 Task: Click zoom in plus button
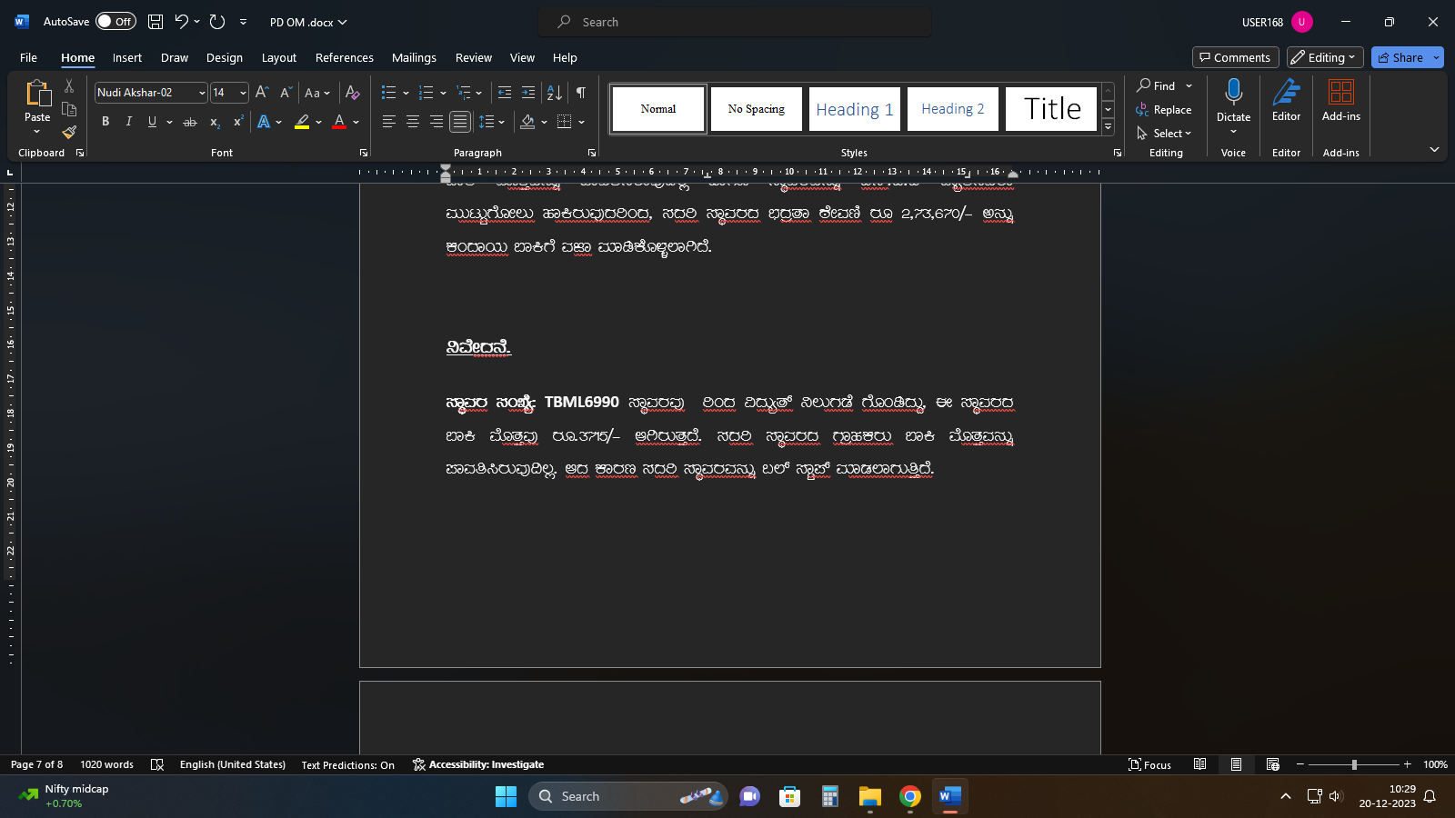(x=1408, y=764)
